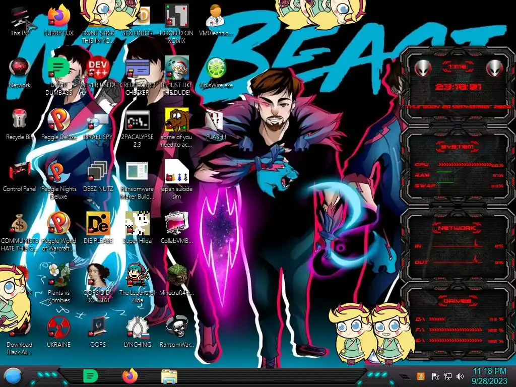Click the orange tray application icon
Image resolution: width=516 pixels, height=387 pixels.
[420, 376]
